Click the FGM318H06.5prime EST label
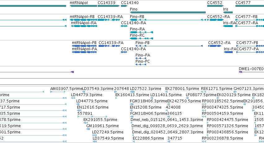 pos(149,114)
